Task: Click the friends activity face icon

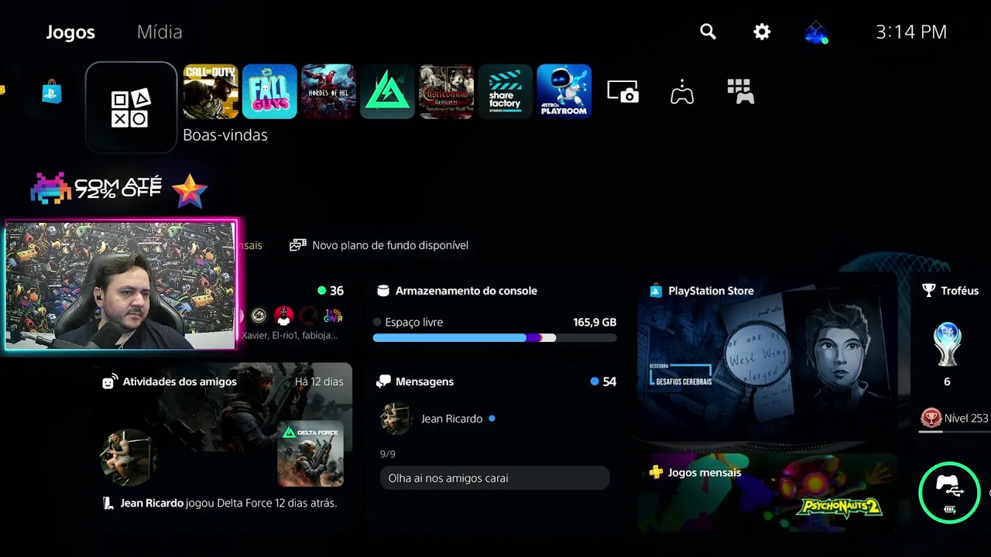Action: pos(110,381)
